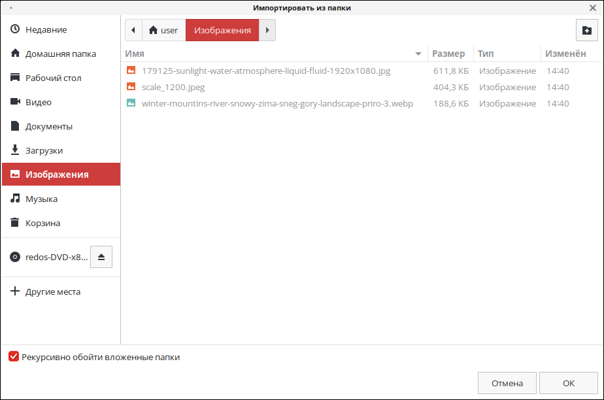Open the Музыка folder in sidebar

pyautogui.click(x=41, y=199)
